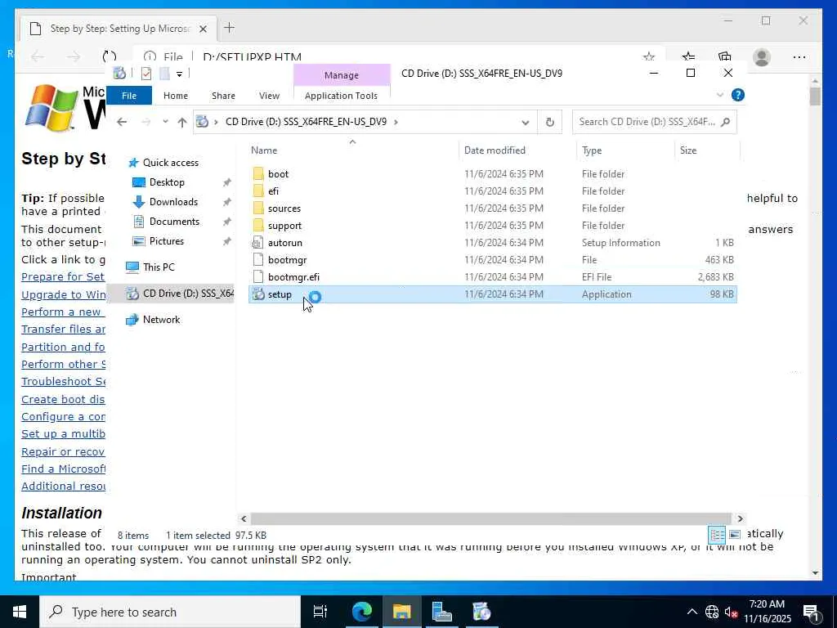Open recent locations dropdown arrow
Screen dimensions: 837x628
coord(165,122)
